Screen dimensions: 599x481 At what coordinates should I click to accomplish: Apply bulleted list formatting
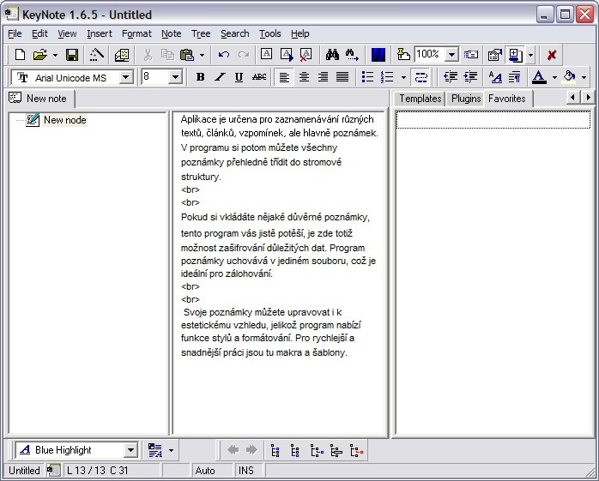tap(367, 77)
